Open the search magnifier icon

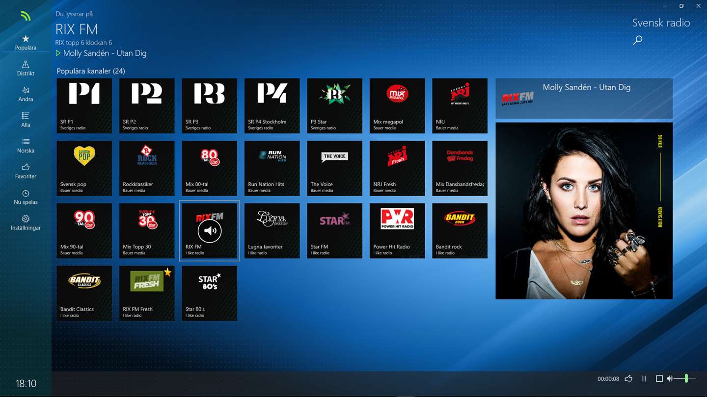(637, 40)
